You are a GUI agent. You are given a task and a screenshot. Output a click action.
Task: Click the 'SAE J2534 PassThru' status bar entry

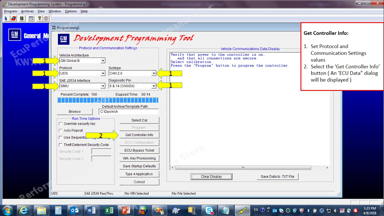[103, 193]
